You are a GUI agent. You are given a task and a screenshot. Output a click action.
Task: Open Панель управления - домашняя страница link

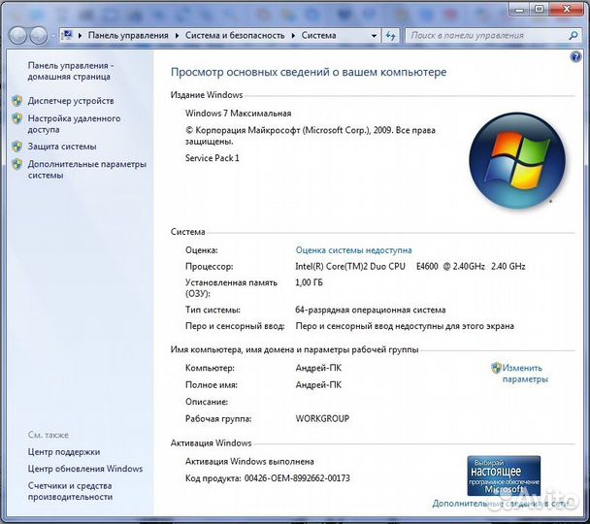[71, 71]
